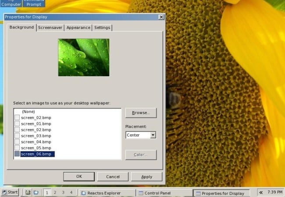Select (None) in the wallpaper list
Viewport: 285px width, 197px height.
[28, 112]
